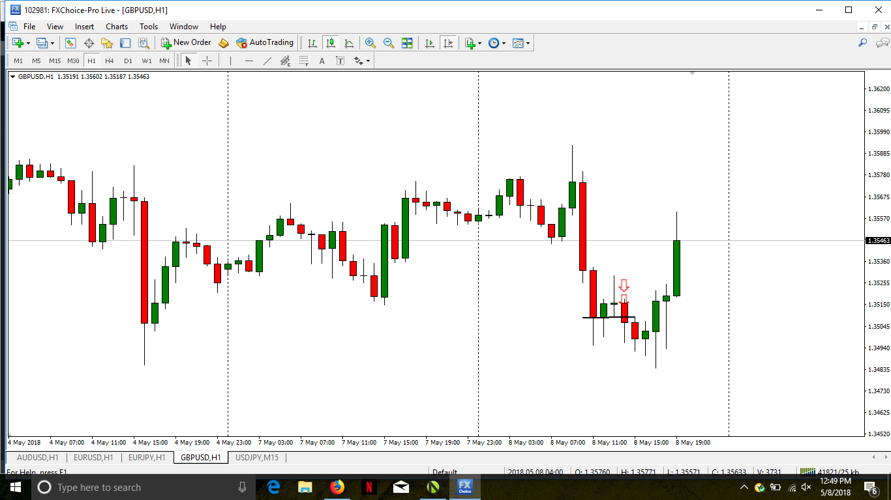Select the H4 timeframe
Image resolution: width=891 pixels, height=500 pixels.
coord(110,61)
